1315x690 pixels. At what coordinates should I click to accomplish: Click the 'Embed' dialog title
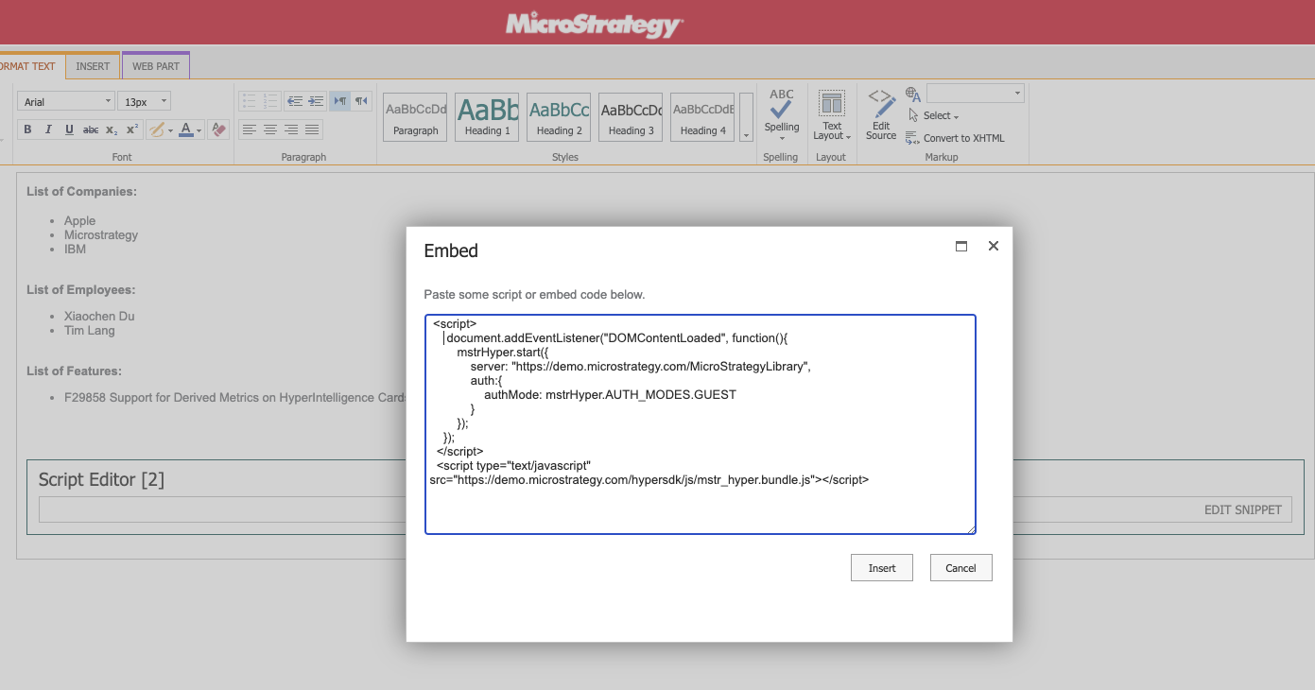coord(451,250)
